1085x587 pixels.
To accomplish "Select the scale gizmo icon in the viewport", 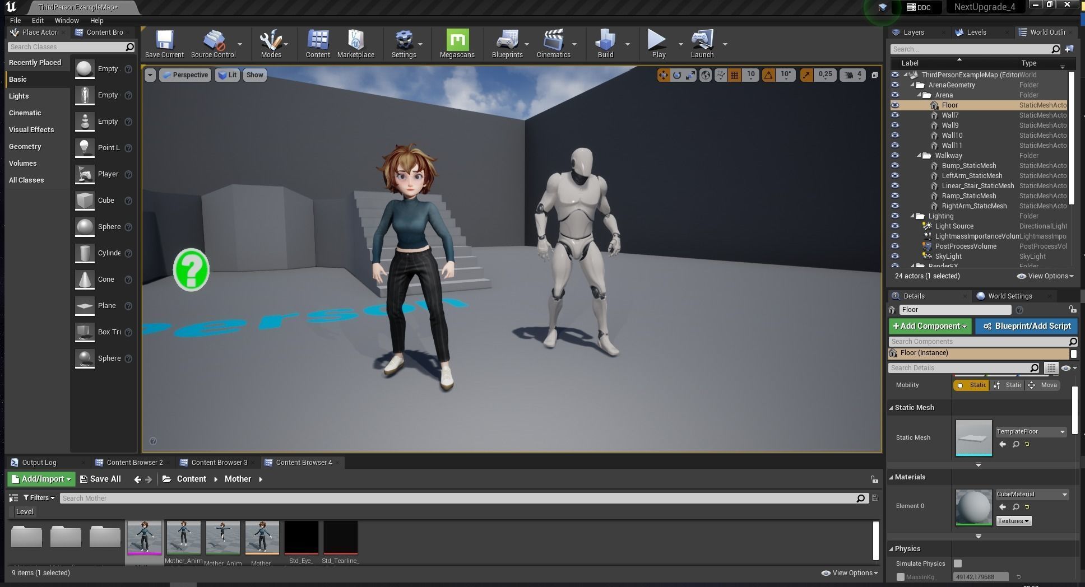I will (691, 75).
